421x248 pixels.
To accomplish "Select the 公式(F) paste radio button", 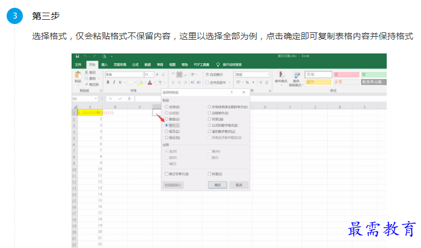I will click(x=167, y=113).
